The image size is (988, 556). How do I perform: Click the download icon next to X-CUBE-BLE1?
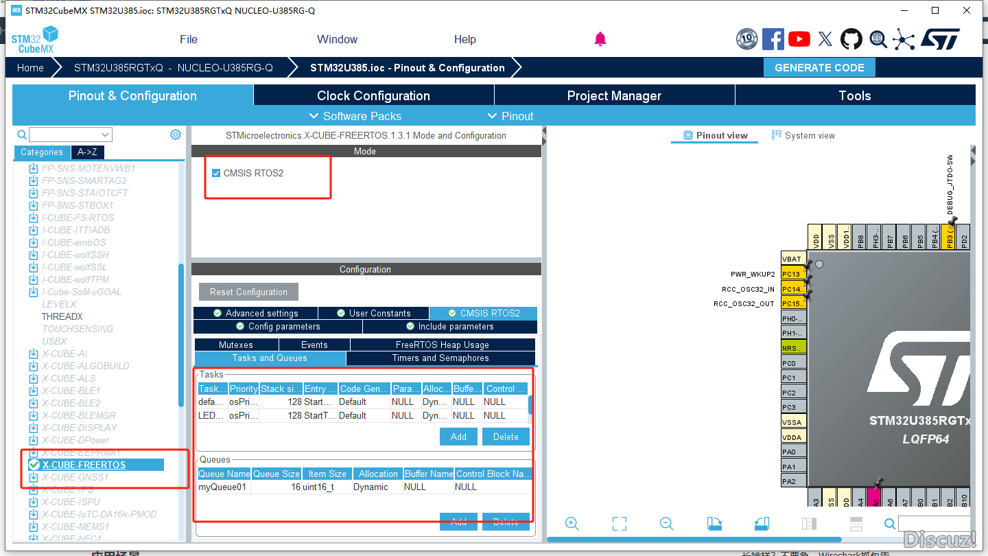click(33, 391)
